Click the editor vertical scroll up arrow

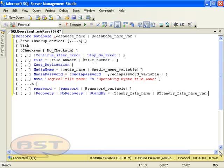pos(220,38)
